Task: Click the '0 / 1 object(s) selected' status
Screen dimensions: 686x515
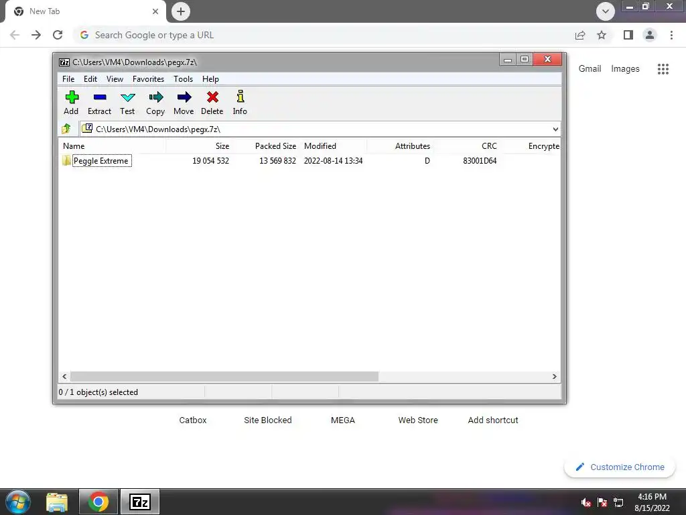Action: (98, 392)
